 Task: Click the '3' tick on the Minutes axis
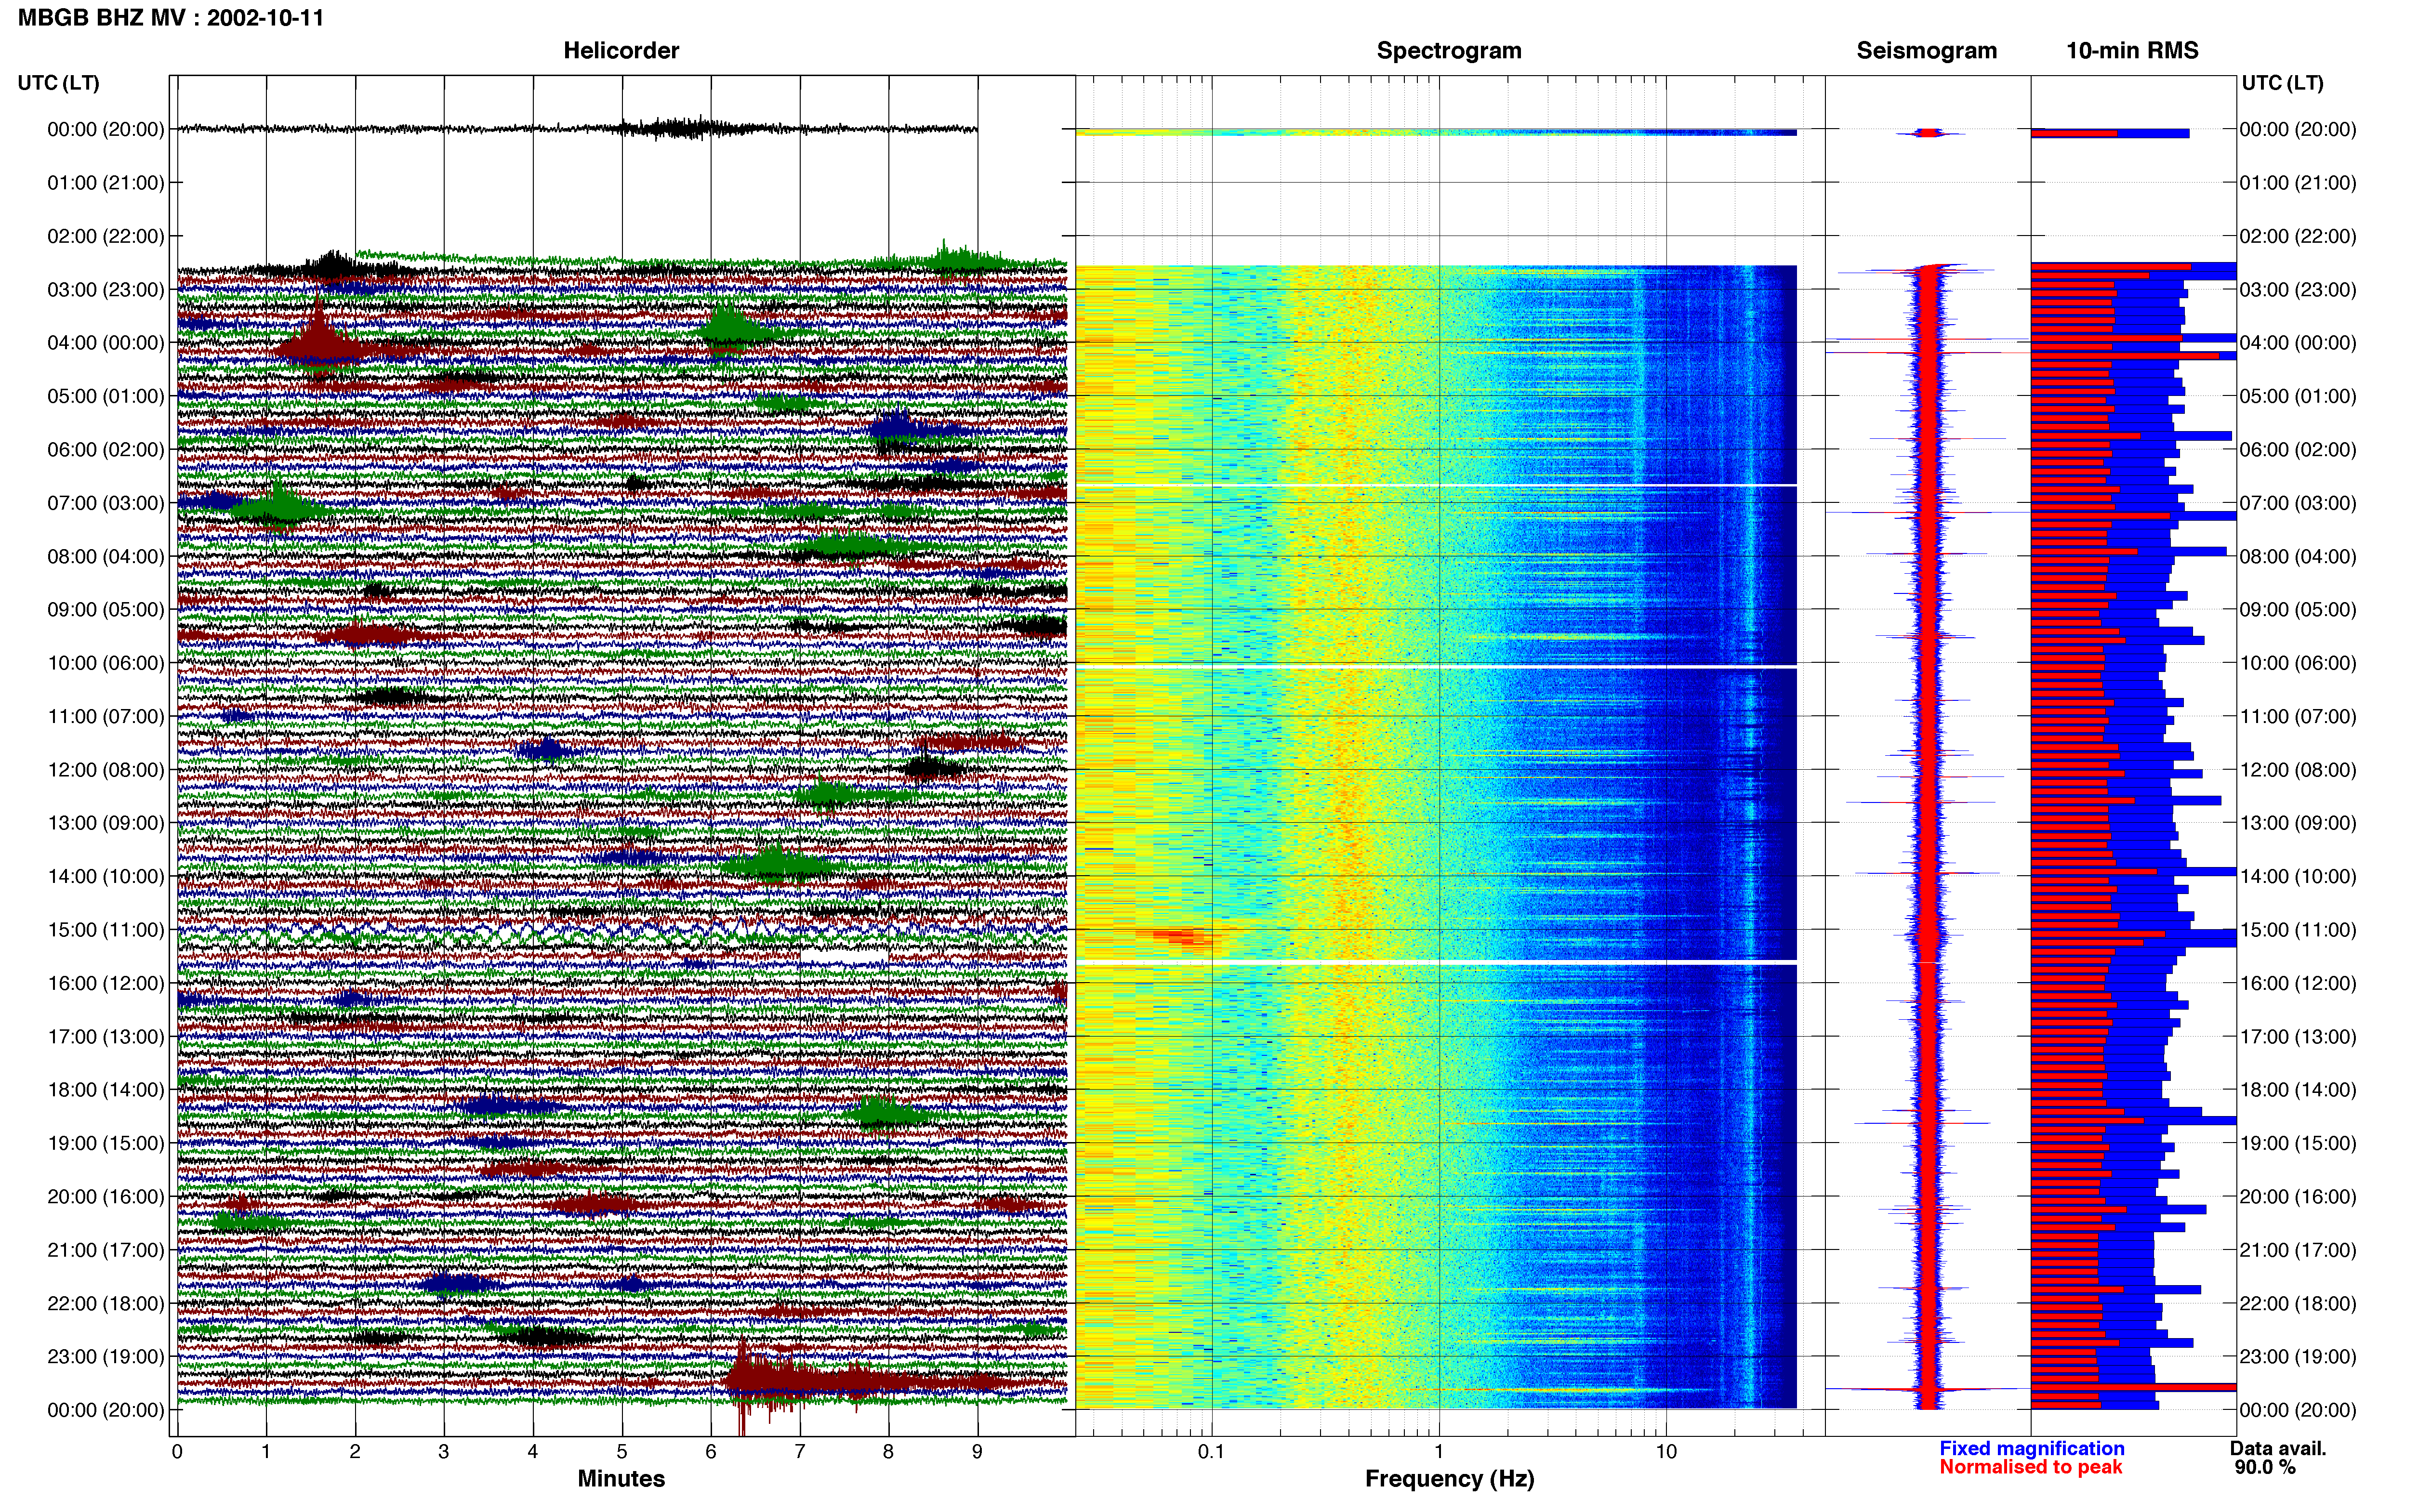point(444,1451)
